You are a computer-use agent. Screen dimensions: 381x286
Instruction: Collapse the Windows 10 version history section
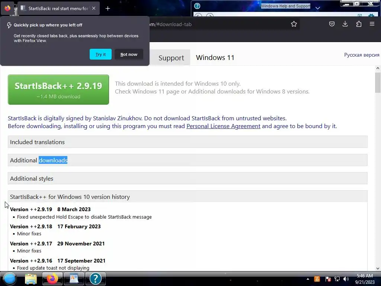(x=188, y=197)
